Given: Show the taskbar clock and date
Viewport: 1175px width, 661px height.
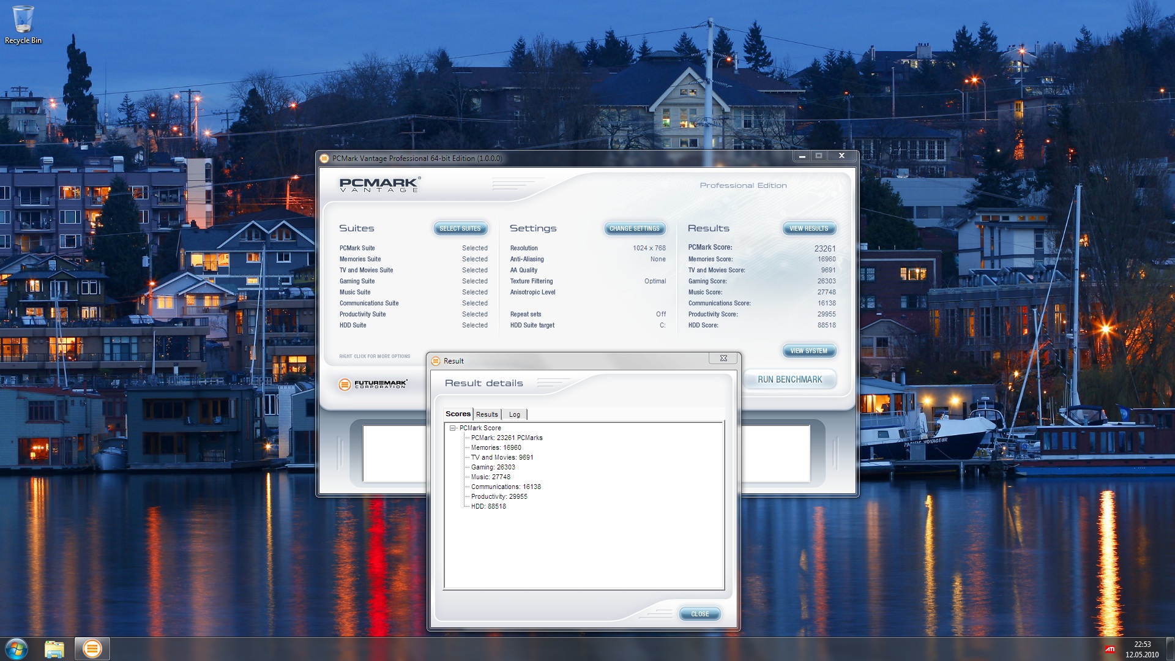Looking at the screenshot, I should pyautogui.click(x=1142, y=649).
